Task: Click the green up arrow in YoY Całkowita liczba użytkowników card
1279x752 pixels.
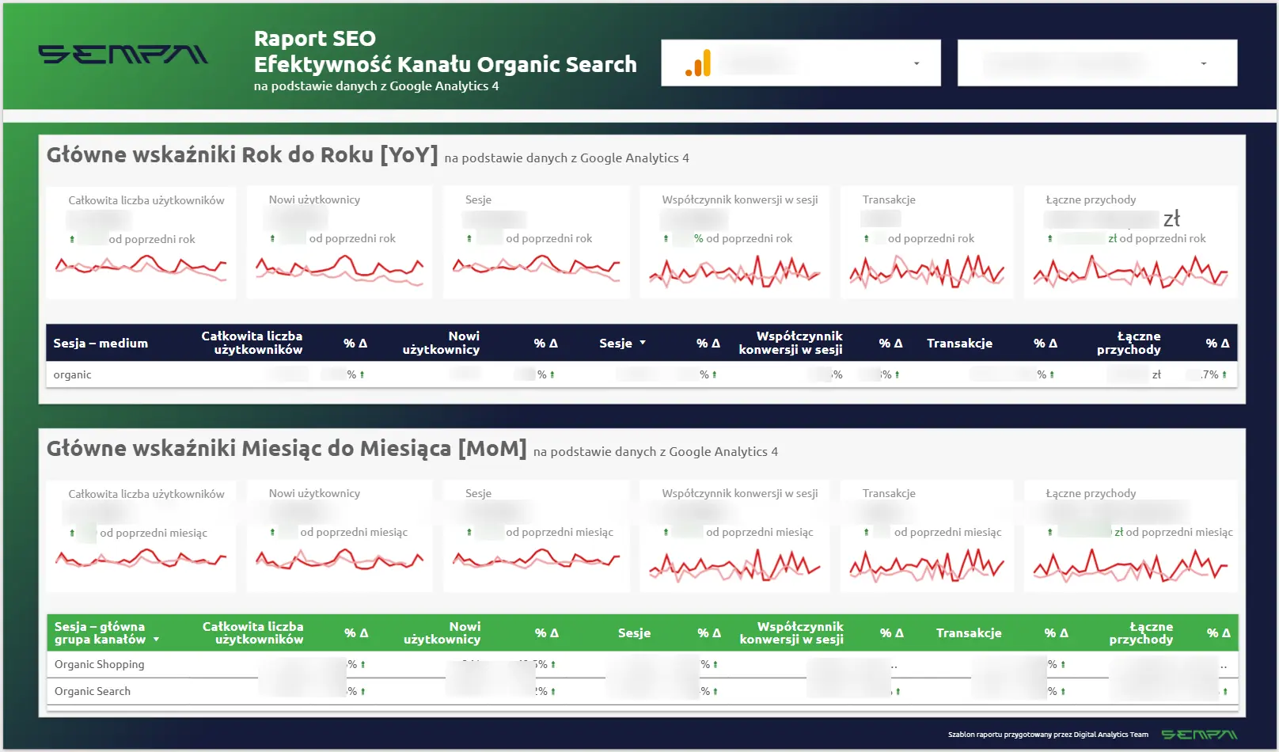Action: pos(72,239)
